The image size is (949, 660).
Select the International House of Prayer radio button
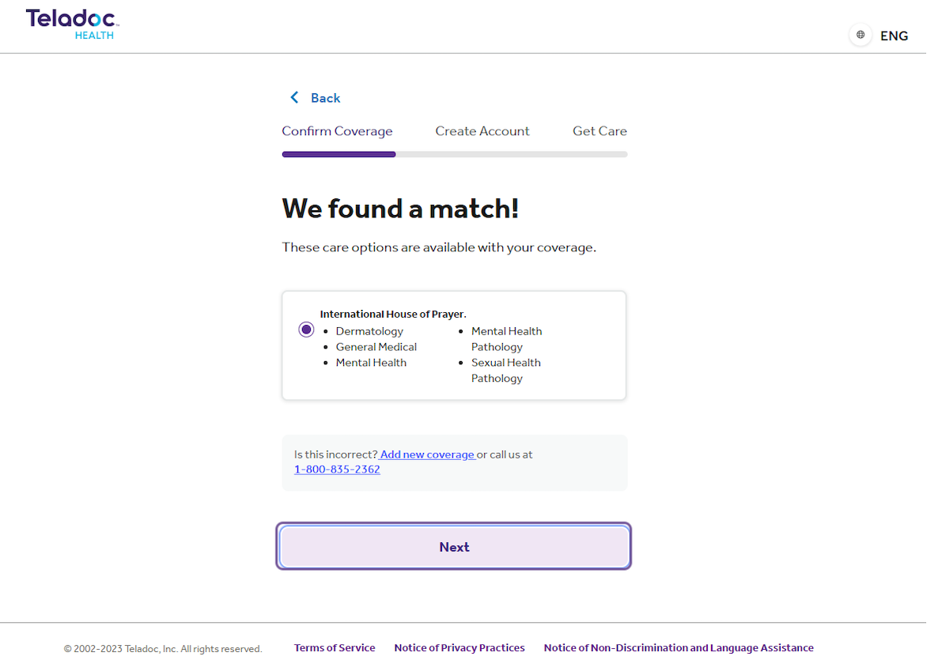[306, 330]
